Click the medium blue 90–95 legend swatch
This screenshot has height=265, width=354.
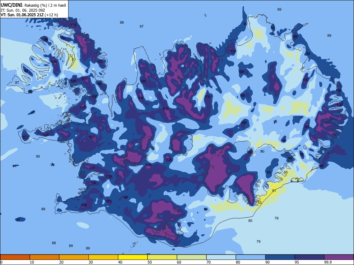coord(280,257)
